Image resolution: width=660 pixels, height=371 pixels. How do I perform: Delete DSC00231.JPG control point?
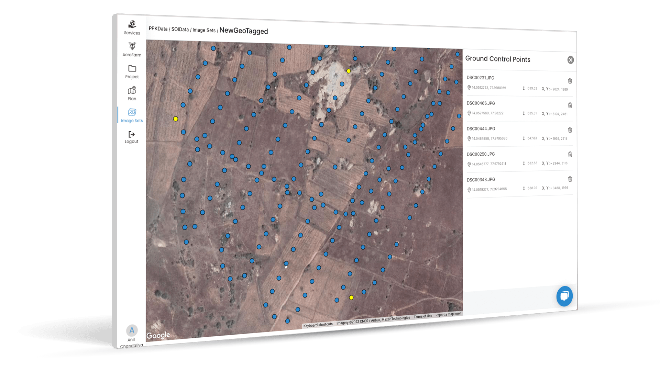click(x=570, y=81)
